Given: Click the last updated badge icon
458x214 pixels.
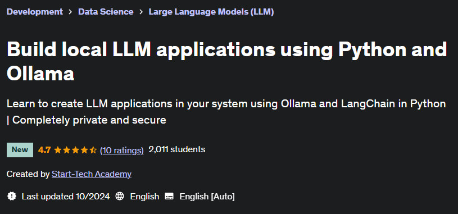Looking at the screenshot, I should tap(11, 196).
